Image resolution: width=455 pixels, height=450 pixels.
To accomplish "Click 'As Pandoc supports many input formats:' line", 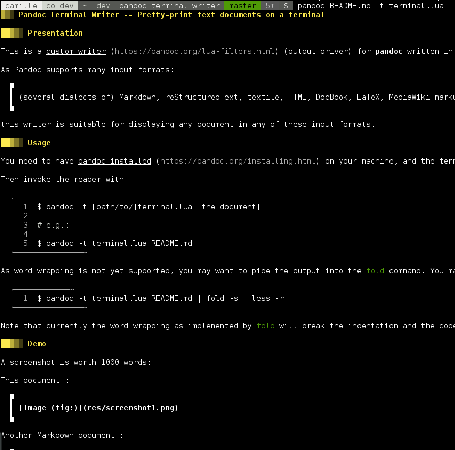I will tap(87, 70).
